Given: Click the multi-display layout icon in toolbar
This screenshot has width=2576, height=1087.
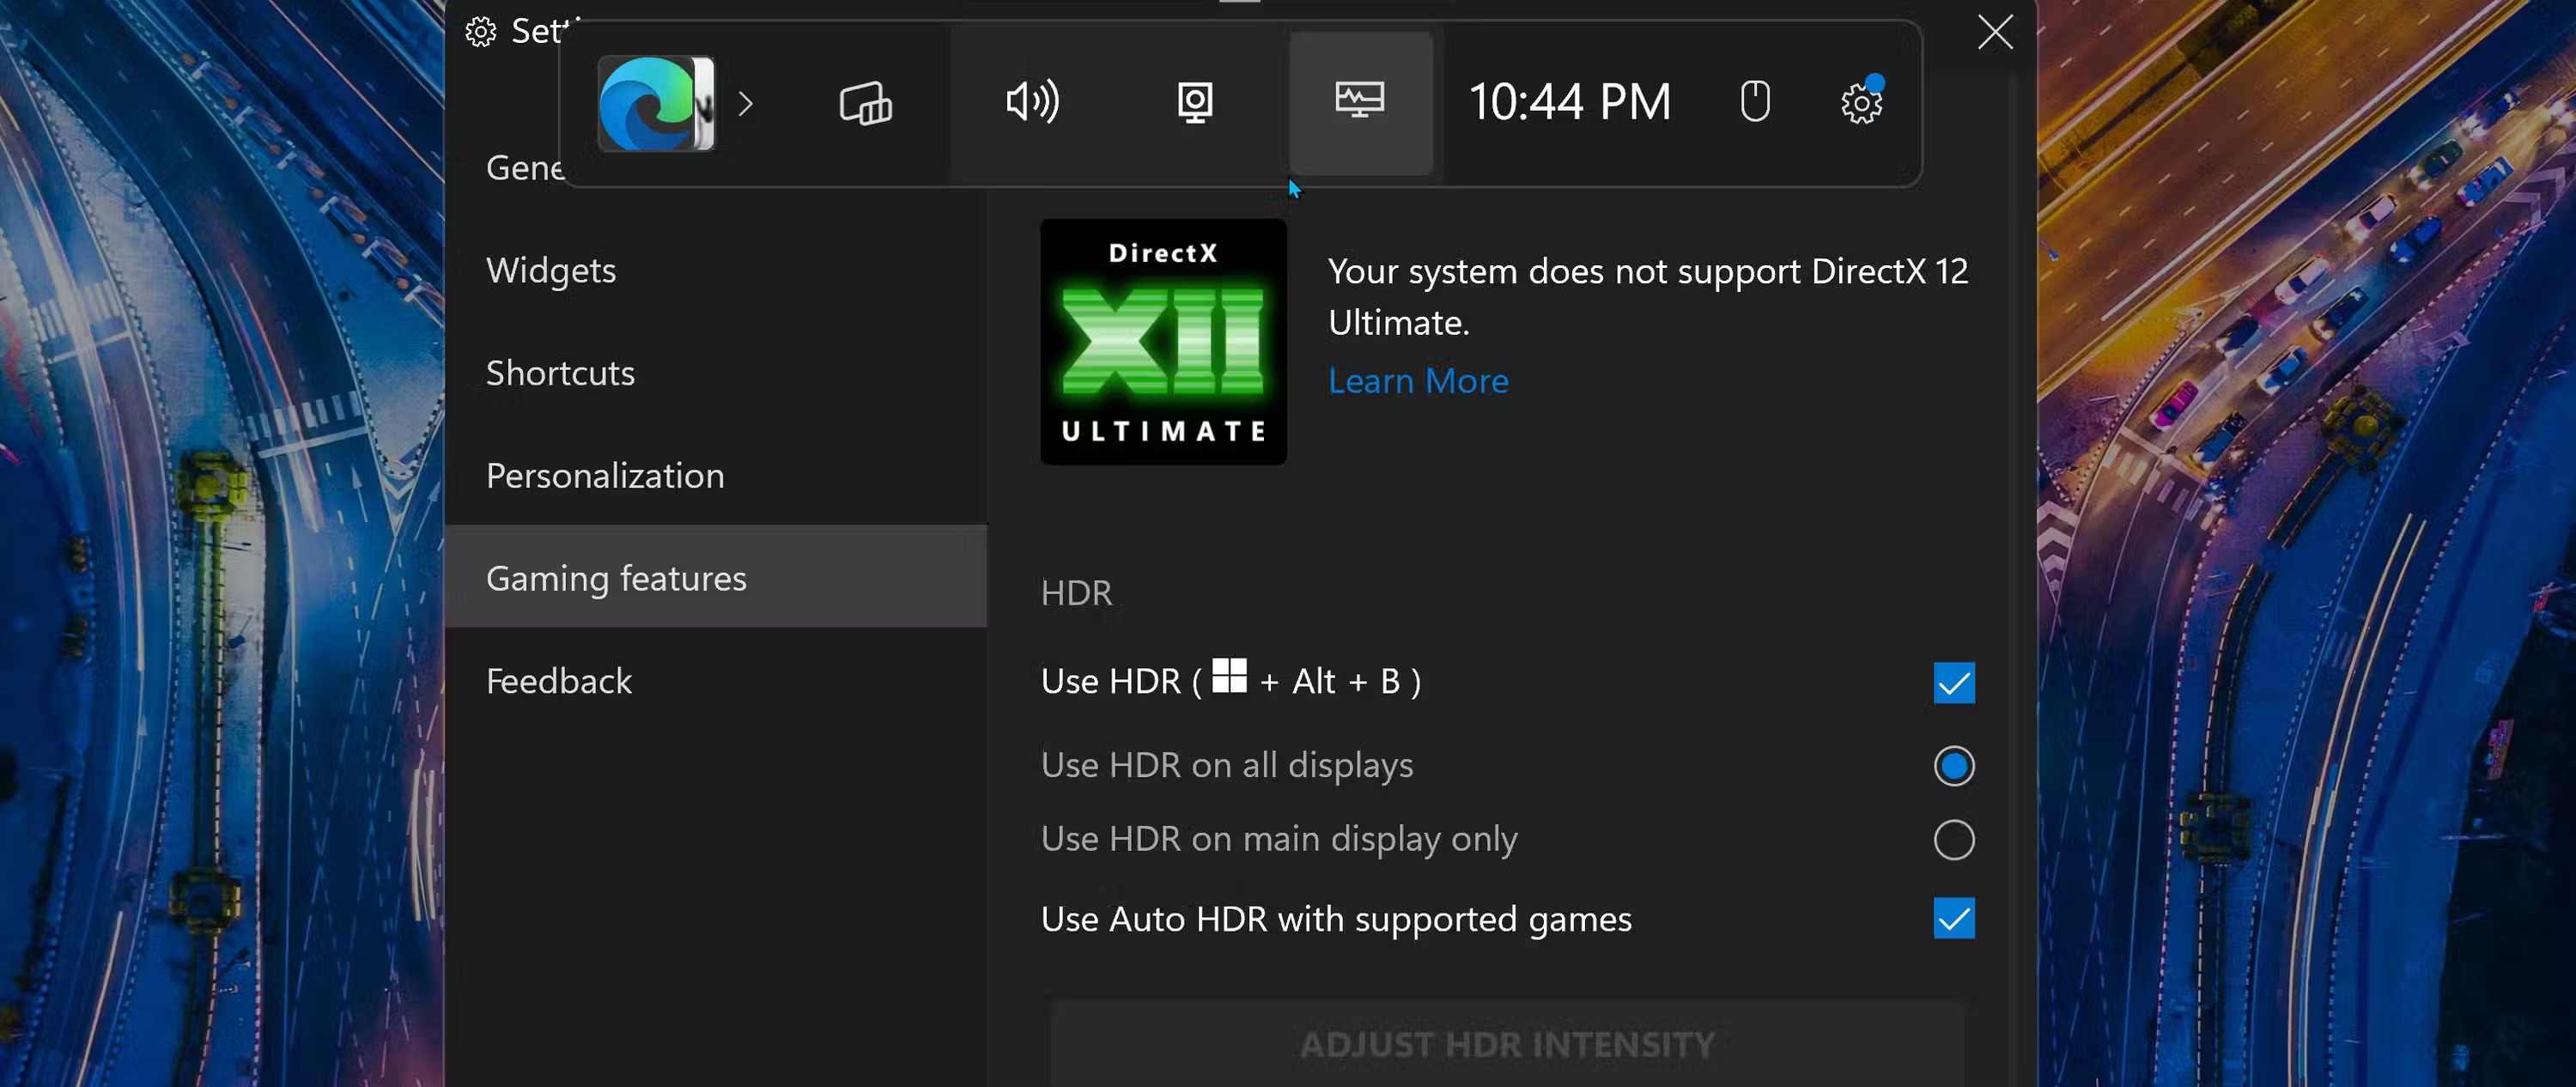Looking at the screenshot, I should [x=866, y=102].
